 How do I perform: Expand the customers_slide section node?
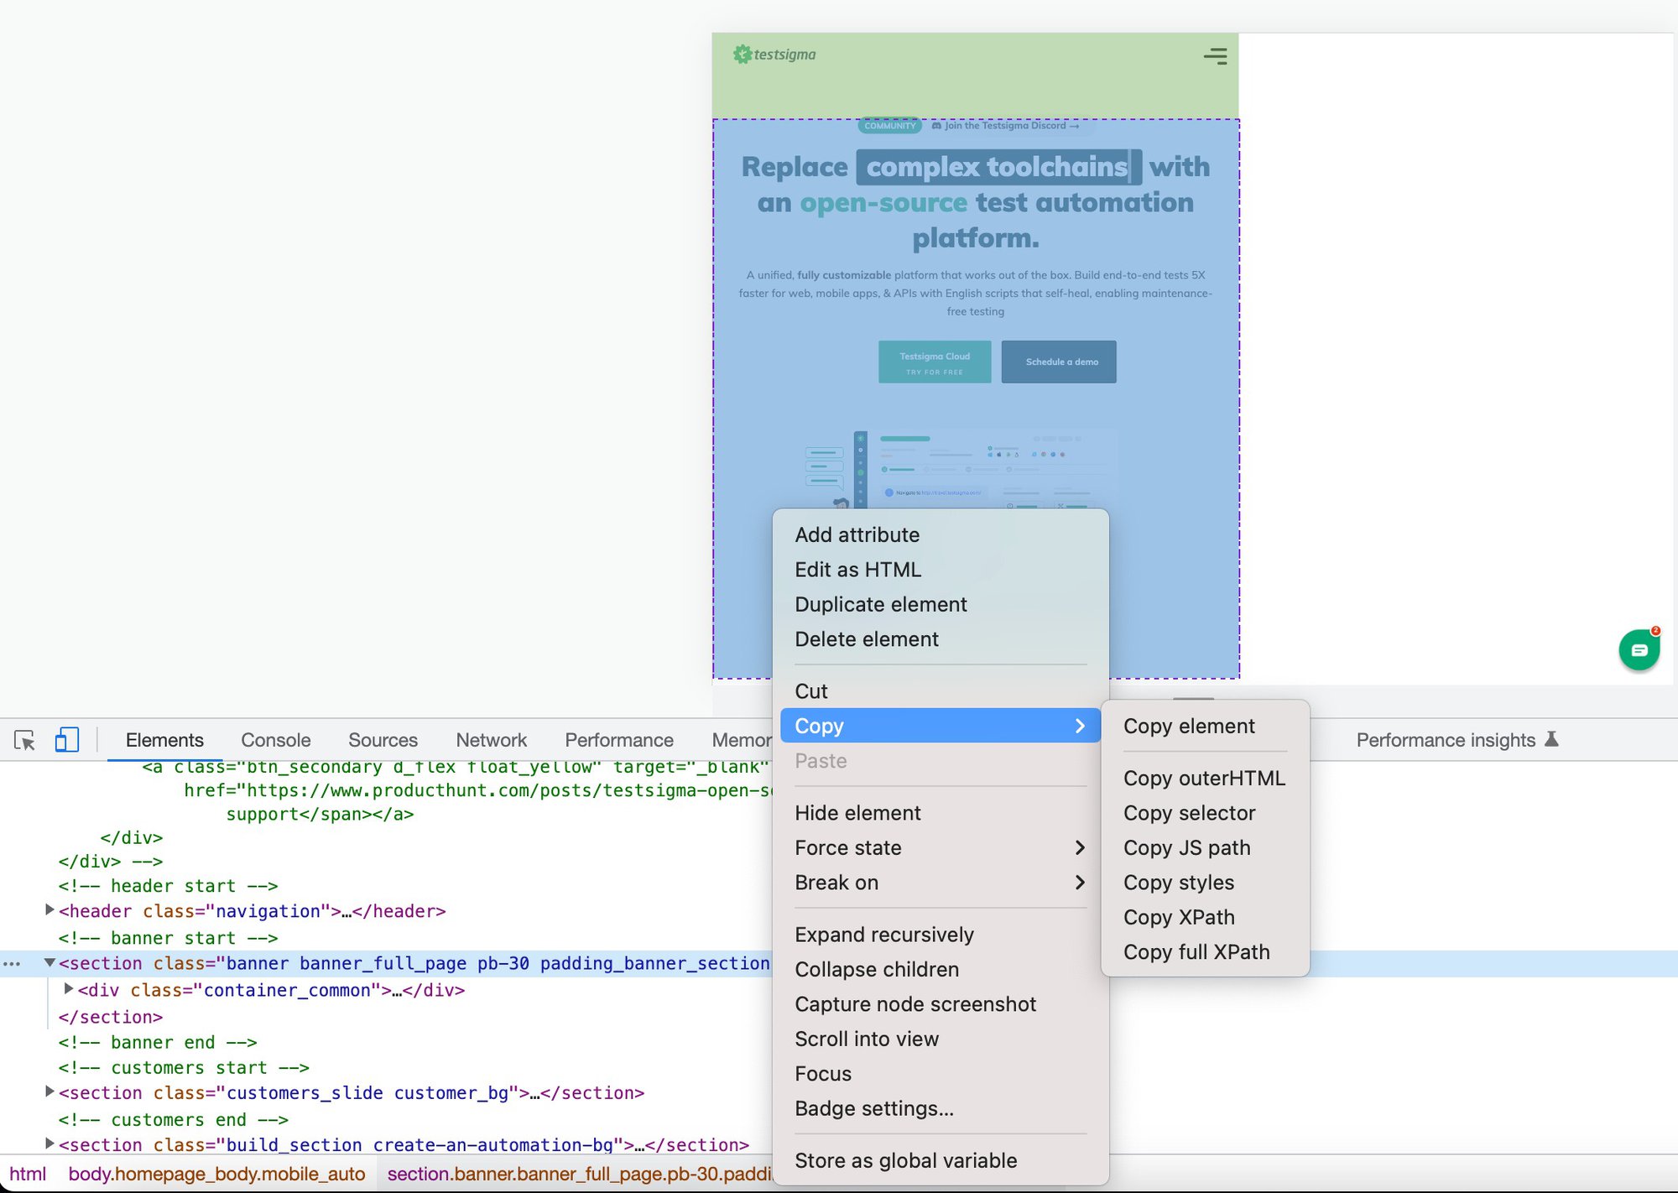50,1091
